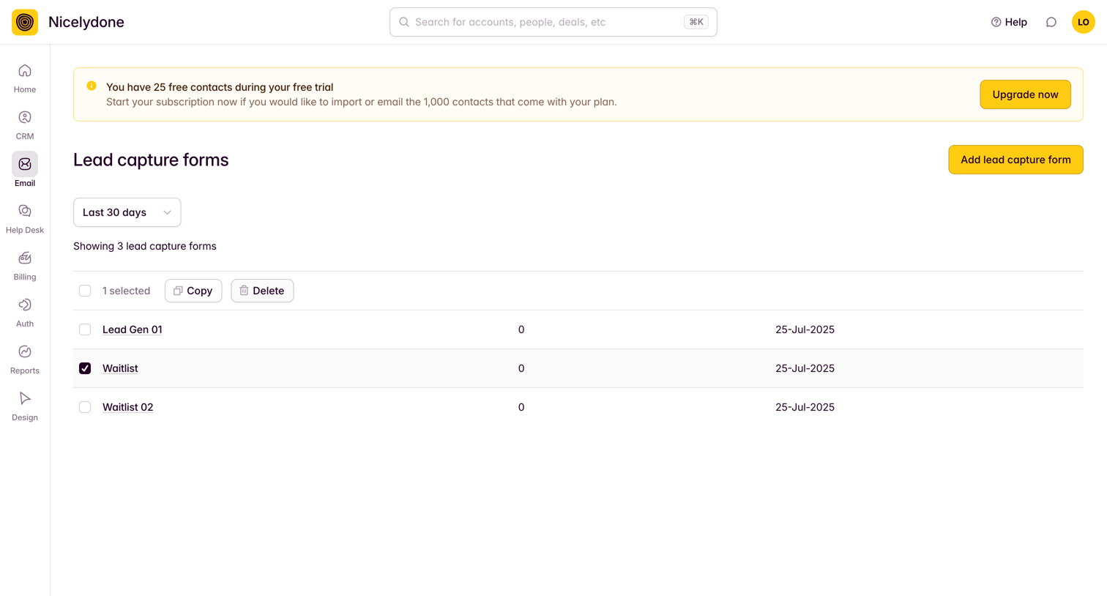Open the chat messages icon
The width and height of the screenshot is (1107, 596).
1051,22
